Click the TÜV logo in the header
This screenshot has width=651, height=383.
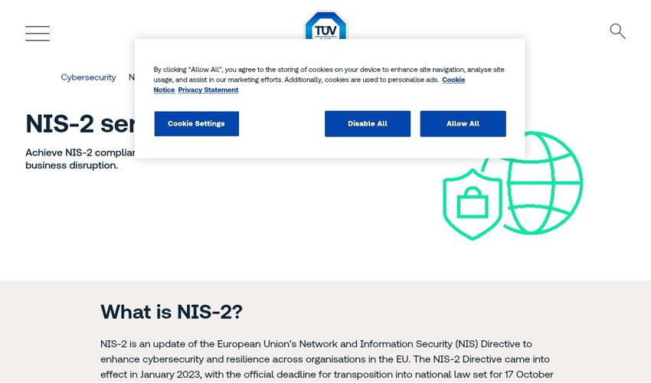pos(325,25)
